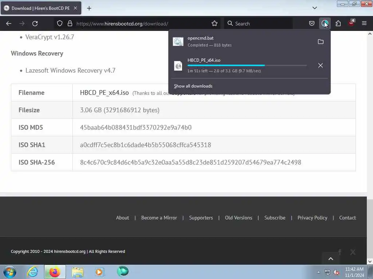373x279 pixels.
Task: Click the ISO MD5 hash value
Action: pyautogui.click(x=136, y=128)
